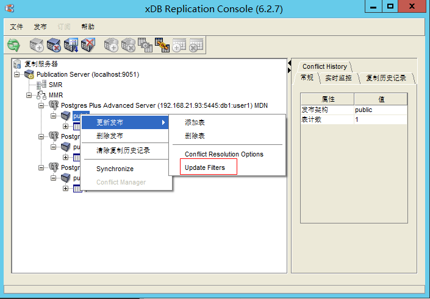Select the public value cell

tap(381, 110)
